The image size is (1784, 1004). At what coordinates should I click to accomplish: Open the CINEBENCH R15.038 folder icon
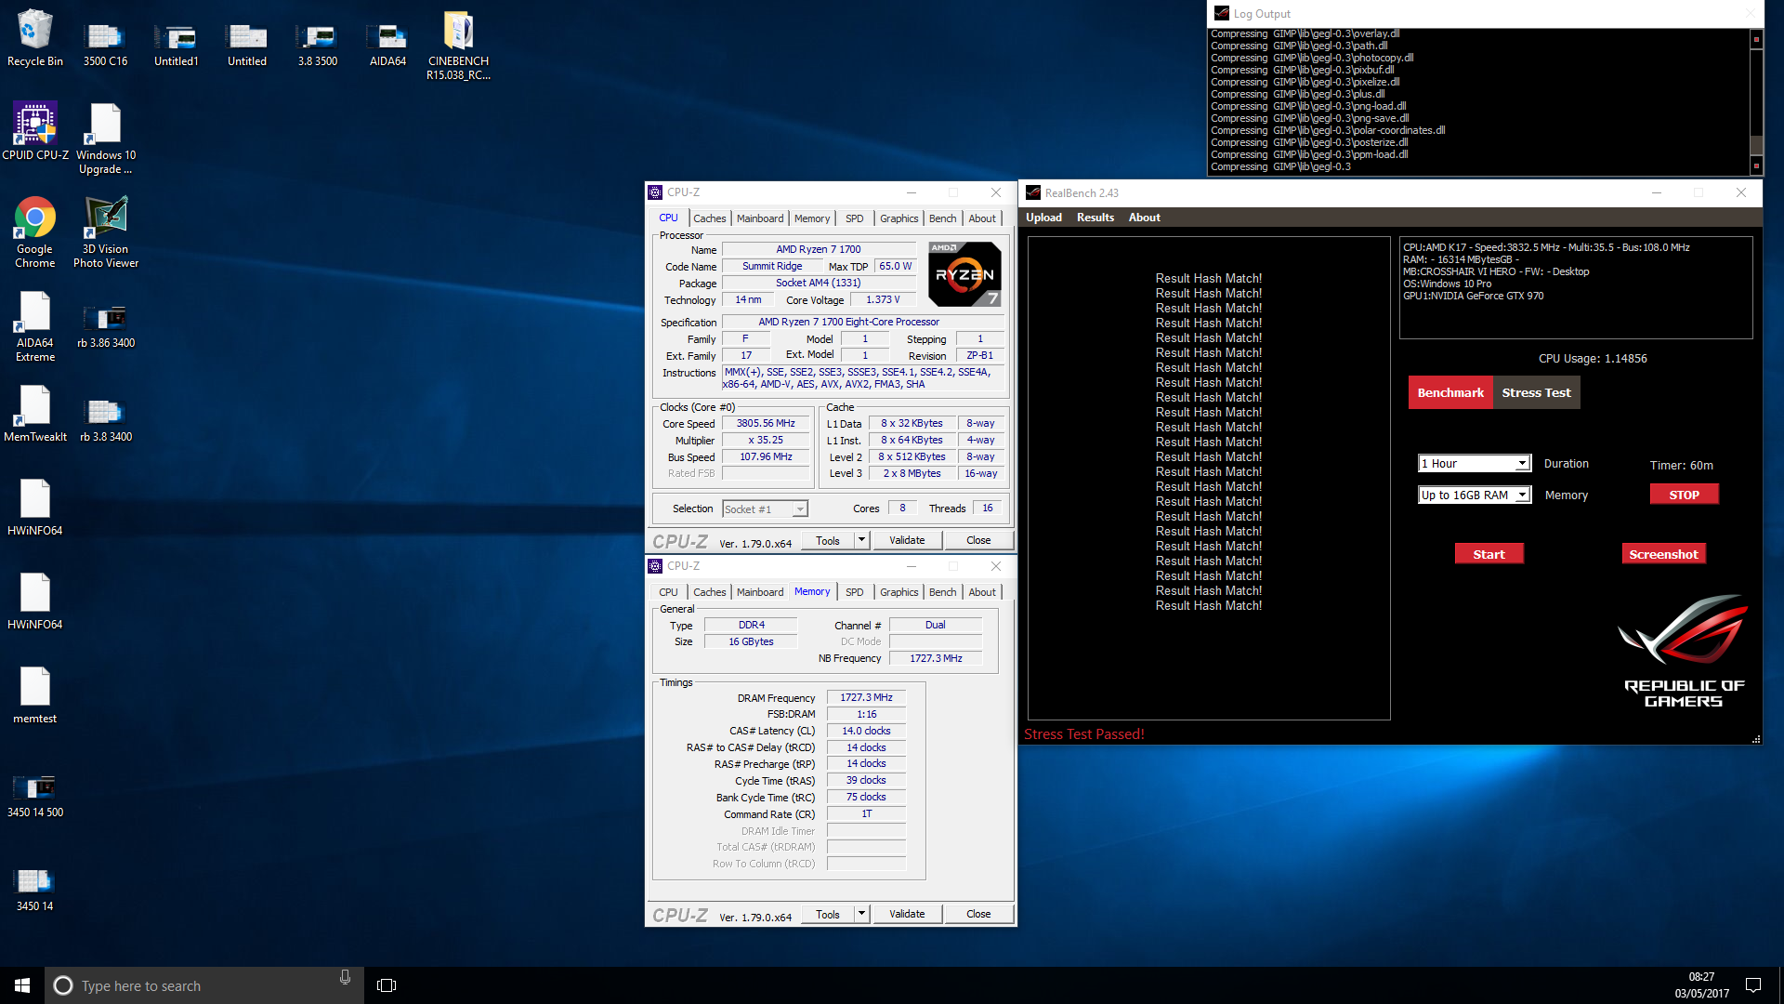[x=458, y=46]
